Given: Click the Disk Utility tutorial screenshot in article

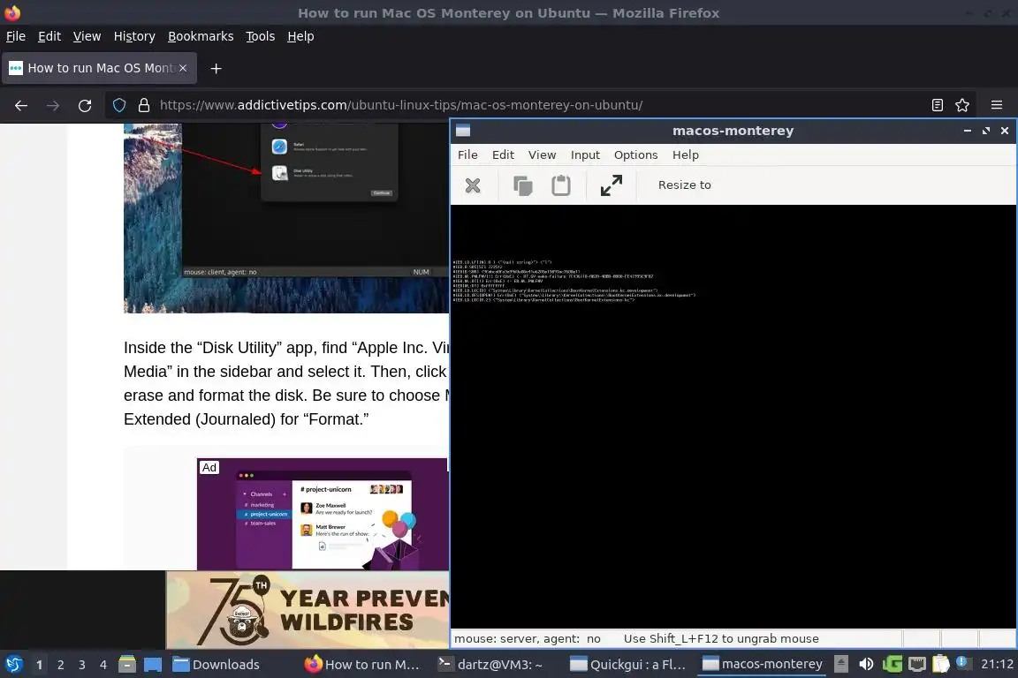Looking at the screenshot, I should point(286,218).
